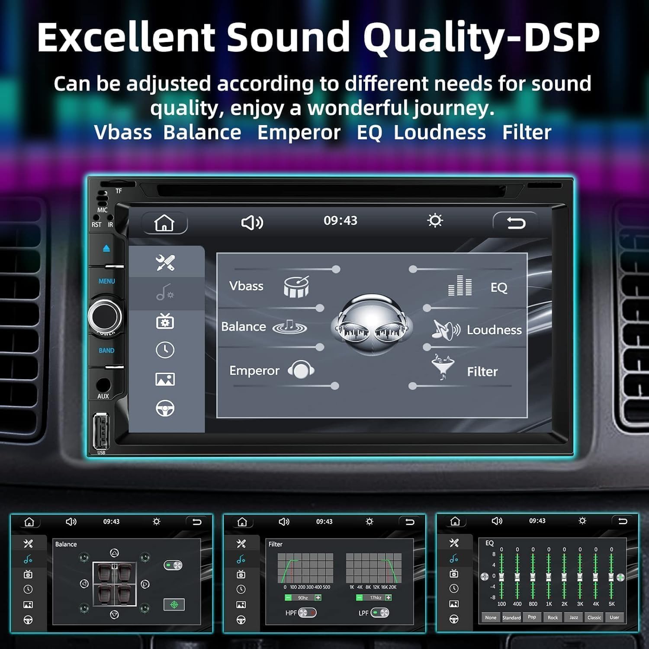Tap the speaker volume icon on the main screen
This screenshot has width=649, height=649.
[252, 222]
